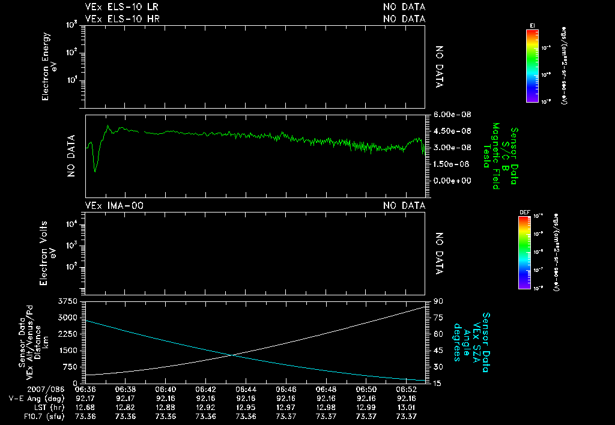This screenshot has width=615, height=425.
Task: Click the vertical NO DATA label beside IMA panel
Action: (x=439, y=253)
